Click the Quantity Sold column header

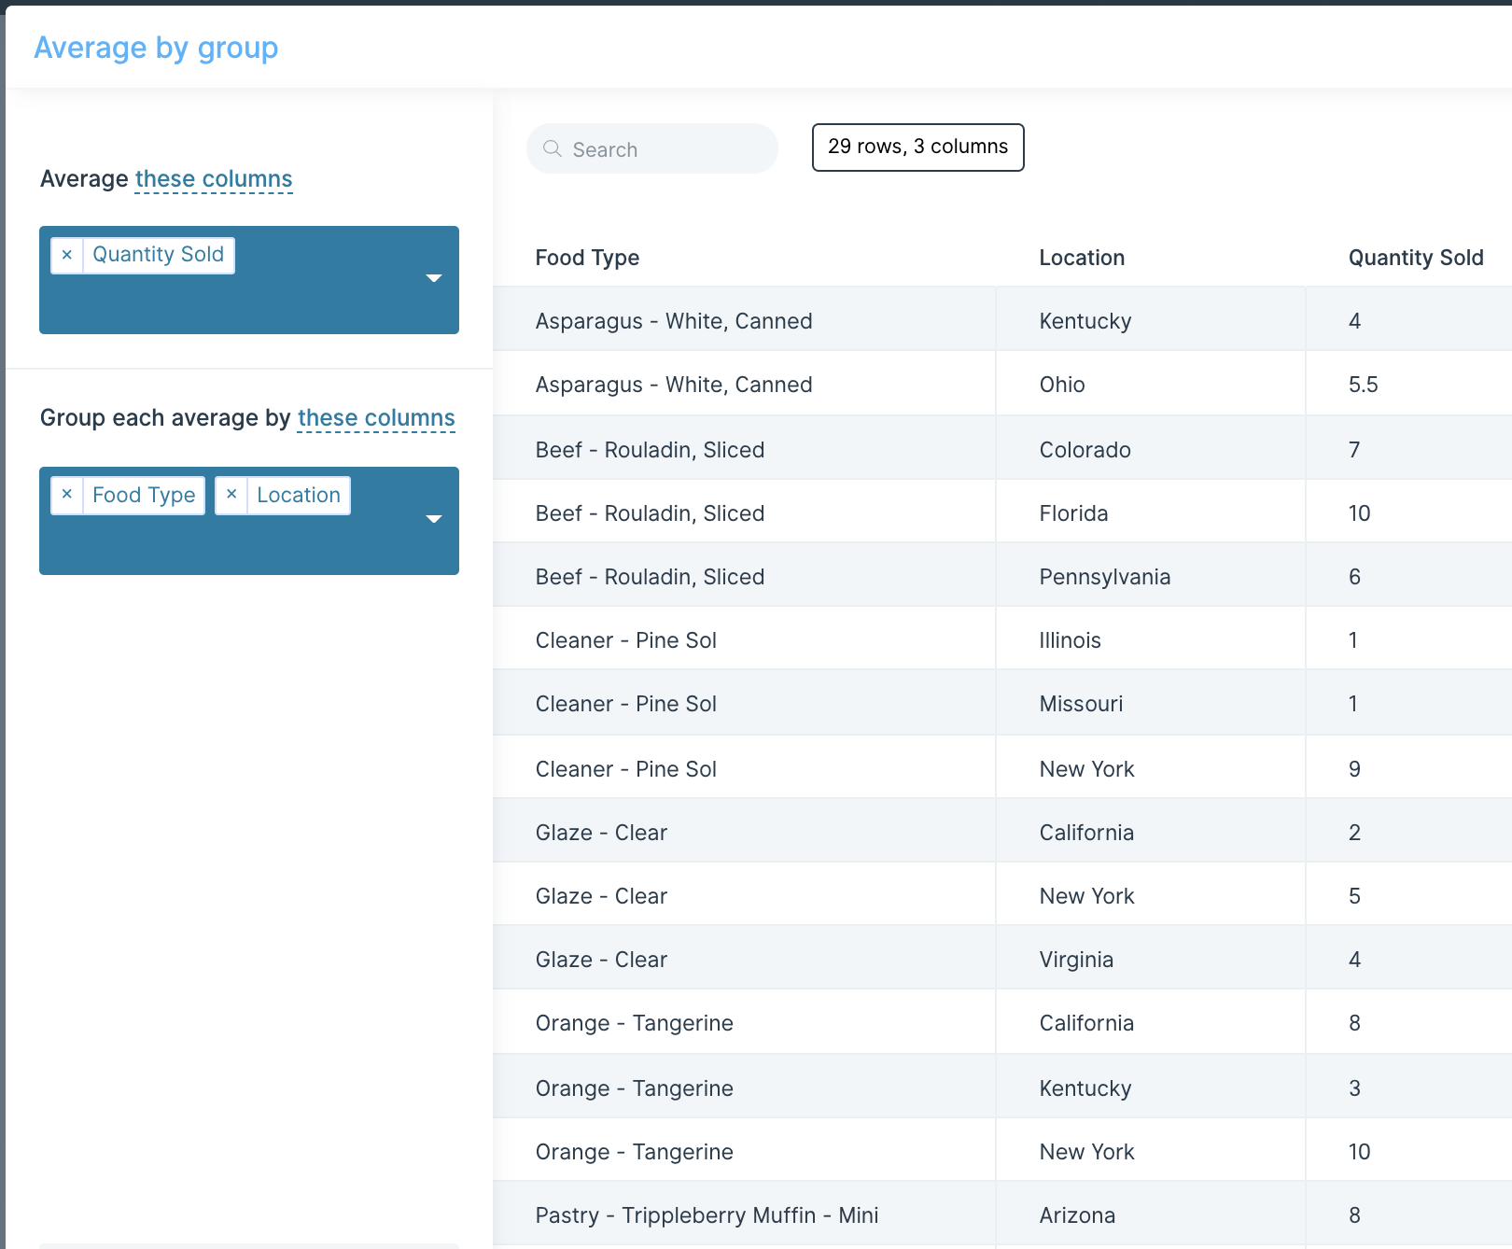tap(1416, 258)
